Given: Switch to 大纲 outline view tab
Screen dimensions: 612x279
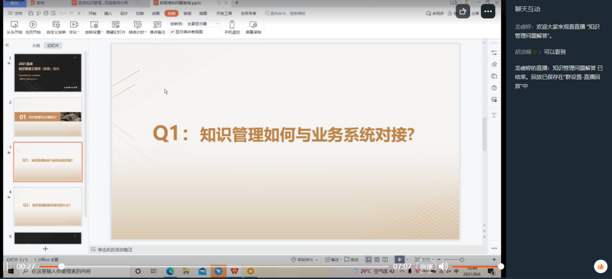Looking at the screenshot, I should [x=36, y=45].
